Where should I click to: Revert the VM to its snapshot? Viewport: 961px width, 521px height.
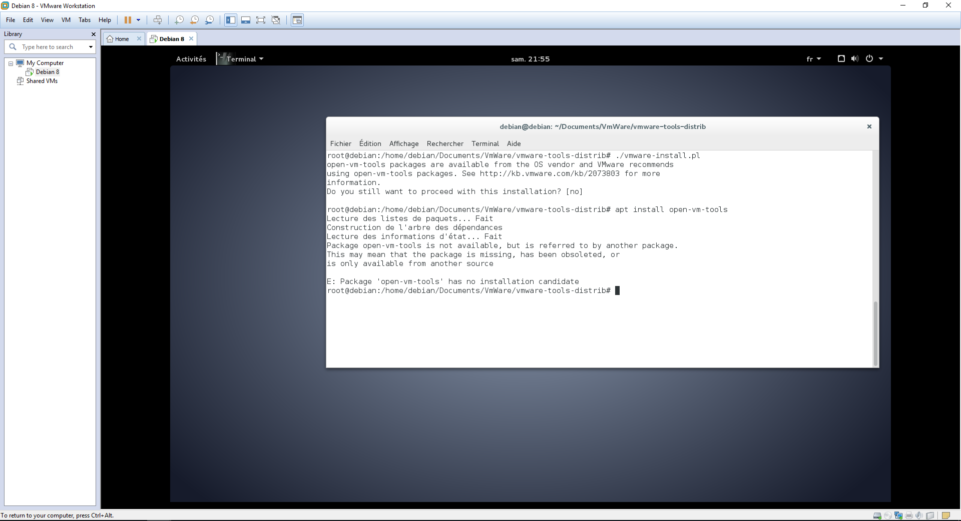point(194,20)
